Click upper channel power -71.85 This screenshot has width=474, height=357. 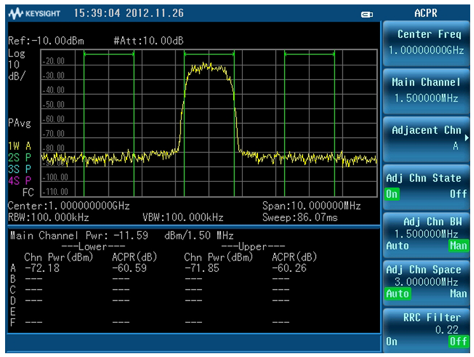[202, 268]
